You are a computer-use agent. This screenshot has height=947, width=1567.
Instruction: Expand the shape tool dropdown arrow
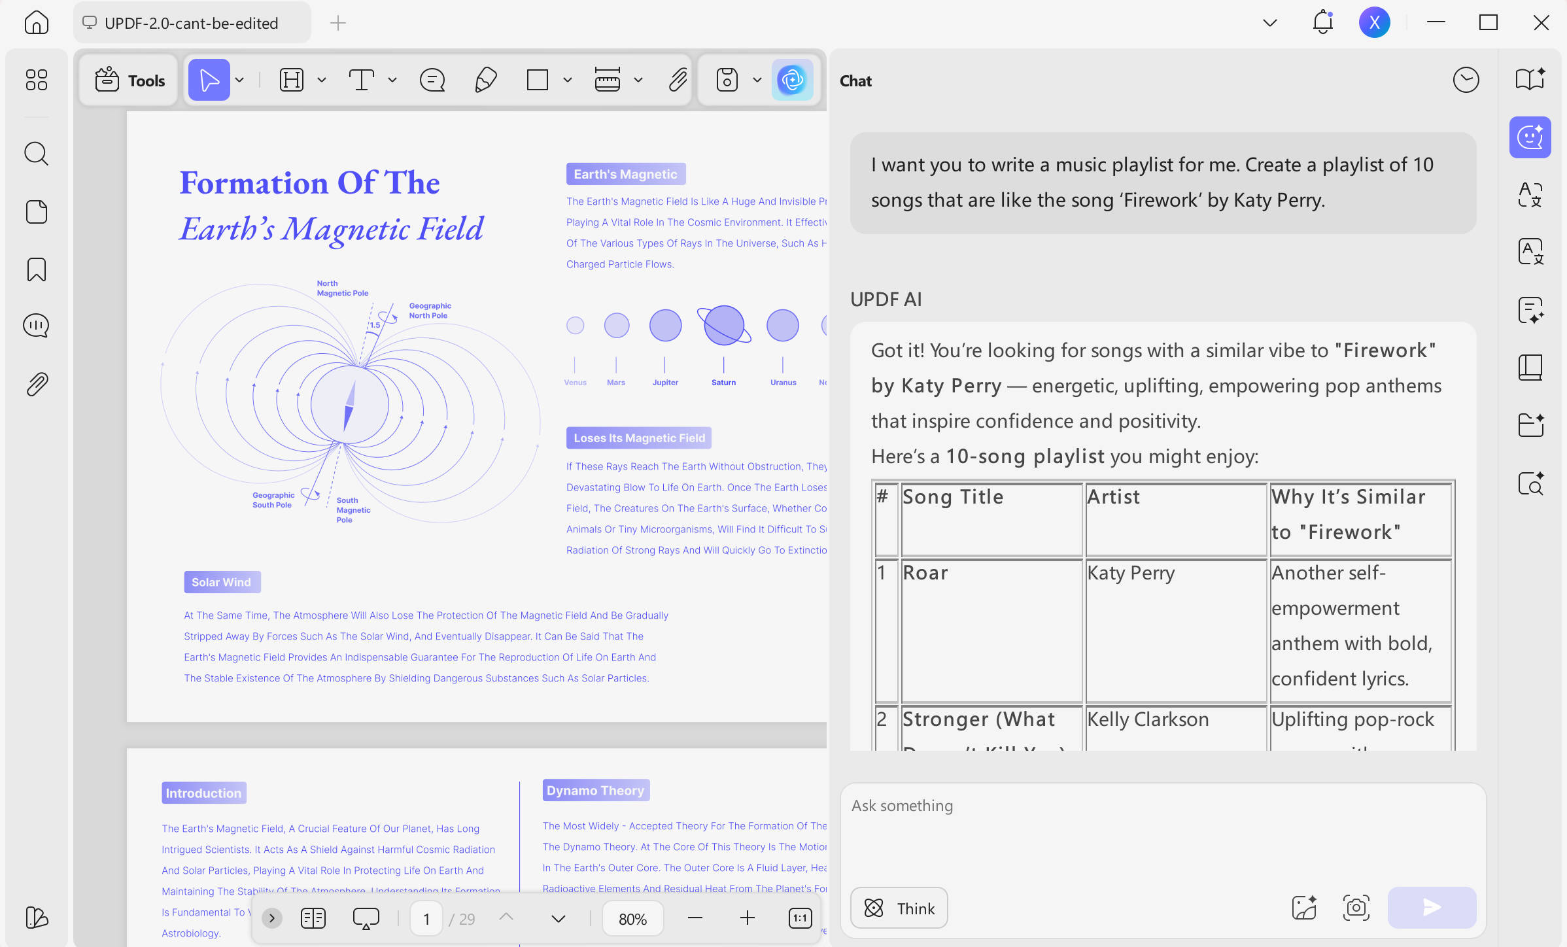[568, 80]
